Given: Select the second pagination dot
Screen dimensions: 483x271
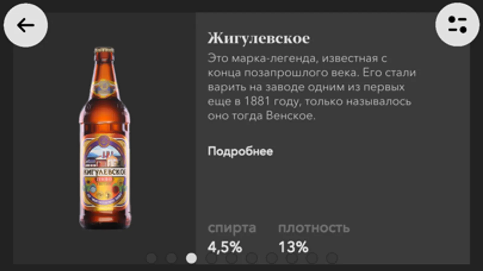Looking at the screenshot, I should click(x=172, y=258).
